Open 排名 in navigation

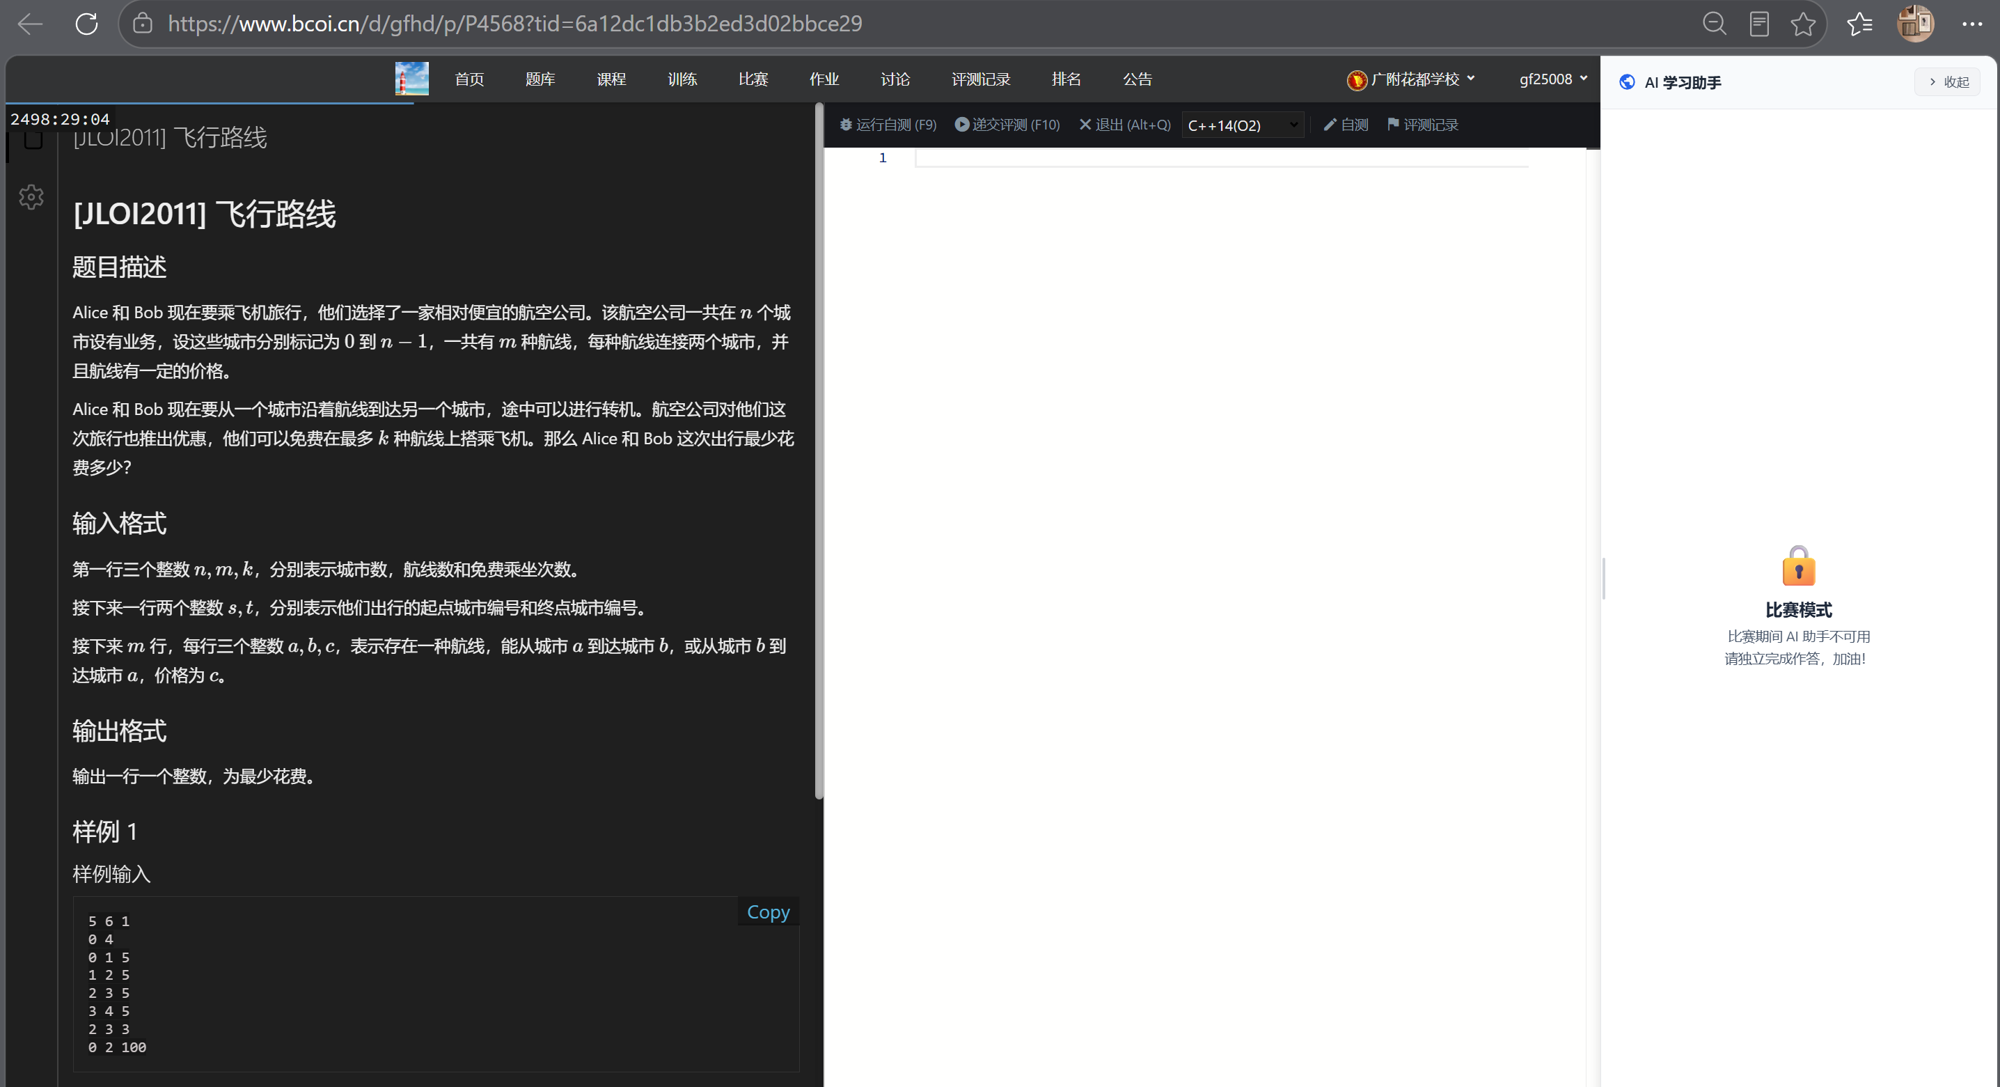point(1066,79)
